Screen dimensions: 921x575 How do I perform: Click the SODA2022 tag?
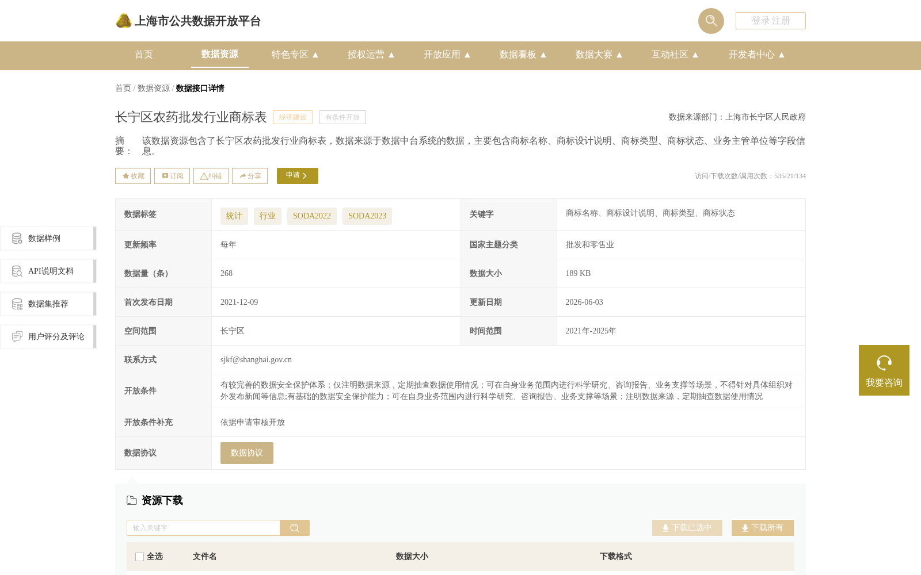point(312,216)
